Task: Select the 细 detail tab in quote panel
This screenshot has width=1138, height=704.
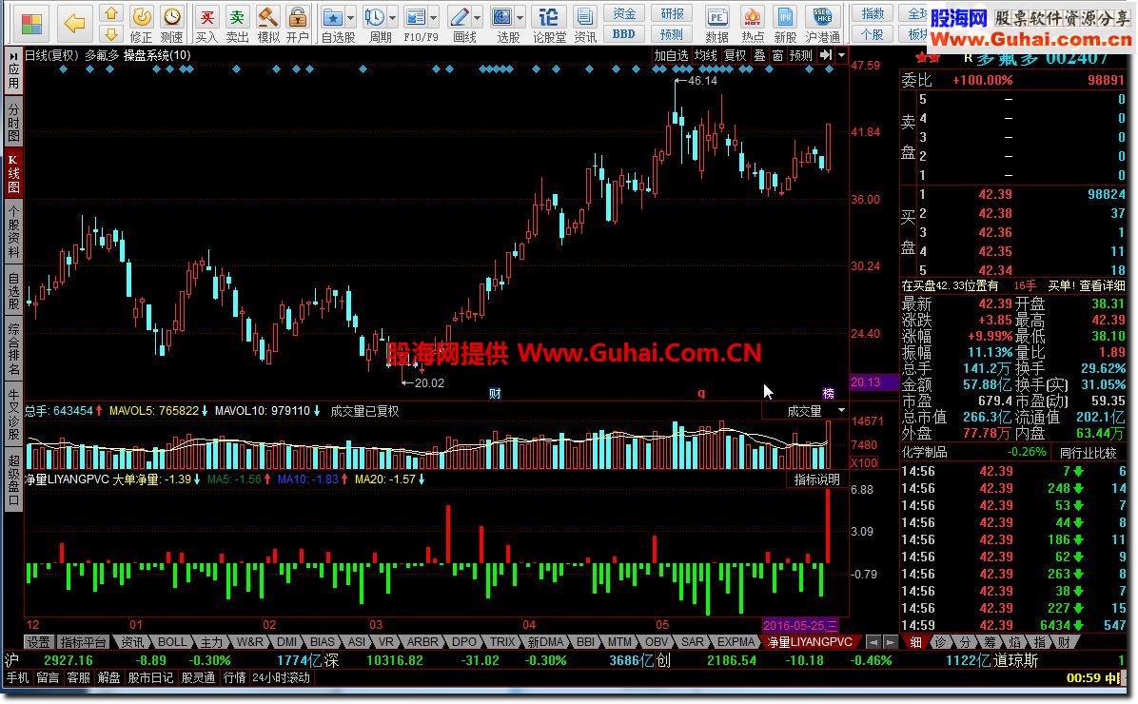Action: [916, 642]
